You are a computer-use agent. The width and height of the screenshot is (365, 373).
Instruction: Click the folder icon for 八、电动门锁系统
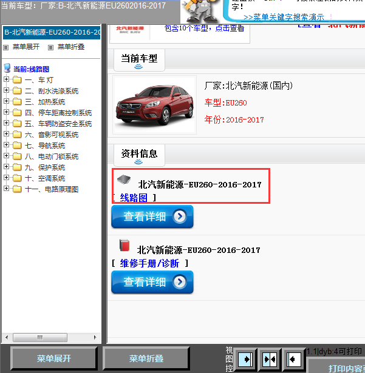click(x=17, y=156)
